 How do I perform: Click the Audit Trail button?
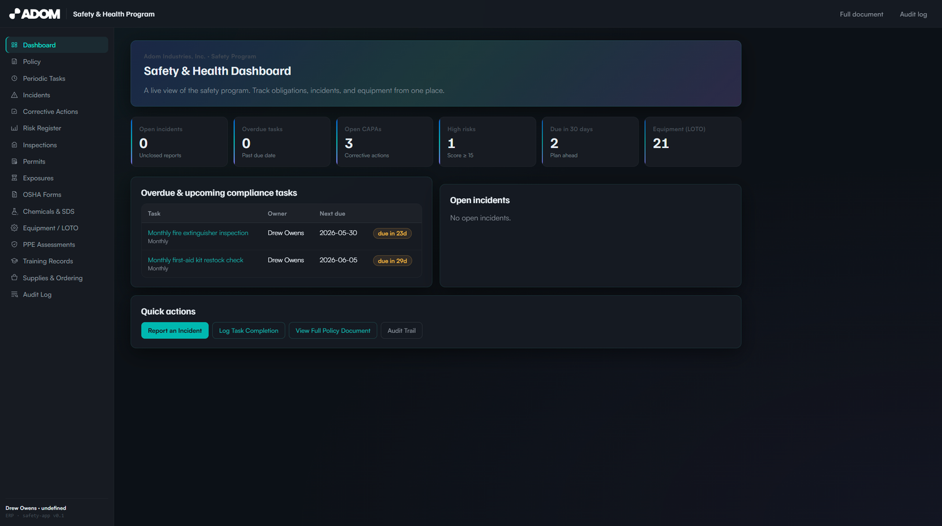coord(401,330)
